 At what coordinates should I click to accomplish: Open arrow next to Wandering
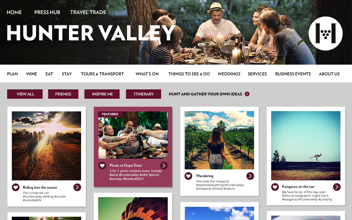(250, 176)
